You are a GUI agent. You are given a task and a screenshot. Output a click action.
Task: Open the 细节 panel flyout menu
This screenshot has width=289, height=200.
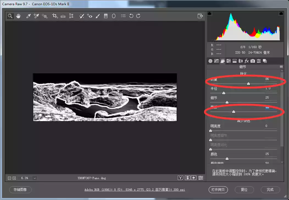(281, 67)
